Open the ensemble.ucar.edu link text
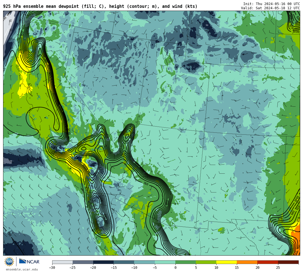Viewport: 303px width, 273px height. pyautogui.click(x=22, y=269)
